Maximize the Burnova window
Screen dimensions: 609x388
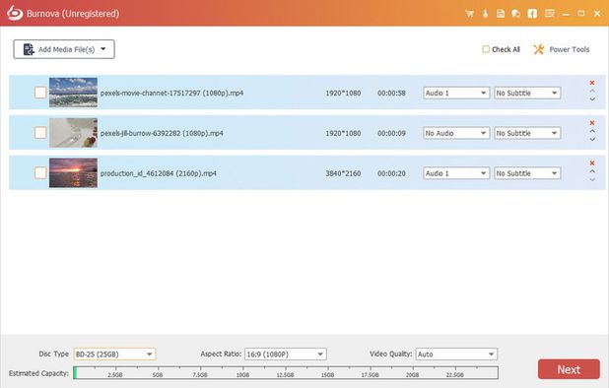coord(581,14)
